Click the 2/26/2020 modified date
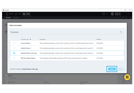This screenshot has height=93, width=134. pos(100,43)
